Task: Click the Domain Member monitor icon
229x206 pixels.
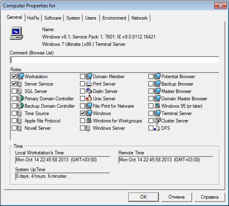Action: pyautogui.click(x=89, y=76)
